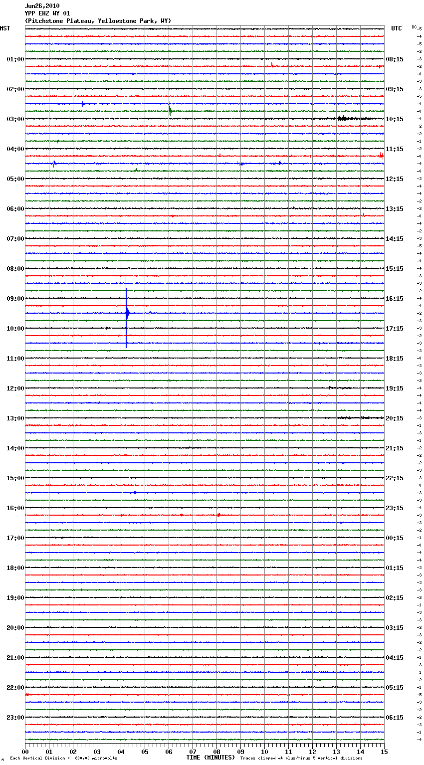Pick the 06:15 UTC time label
The width and height of the screenshot is (424, 765).
(395, 718)
